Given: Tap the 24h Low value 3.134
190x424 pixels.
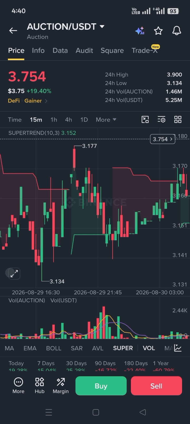Looking at the screenshot, I should (x=174, y=83).
